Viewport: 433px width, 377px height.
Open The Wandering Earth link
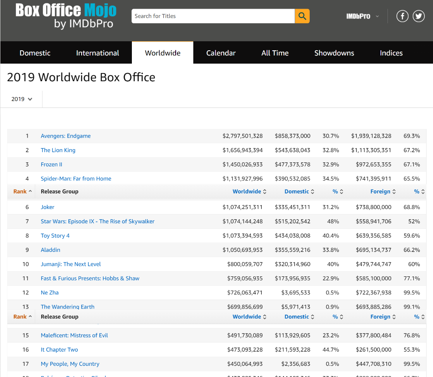[x=68, y=307]
